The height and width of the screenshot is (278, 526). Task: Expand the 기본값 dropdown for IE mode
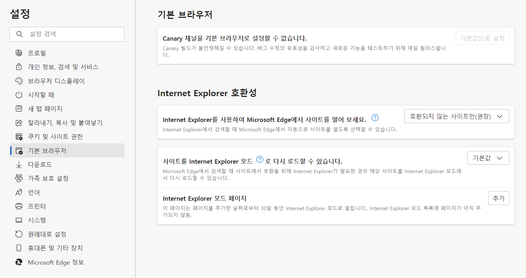click(488, 158)
